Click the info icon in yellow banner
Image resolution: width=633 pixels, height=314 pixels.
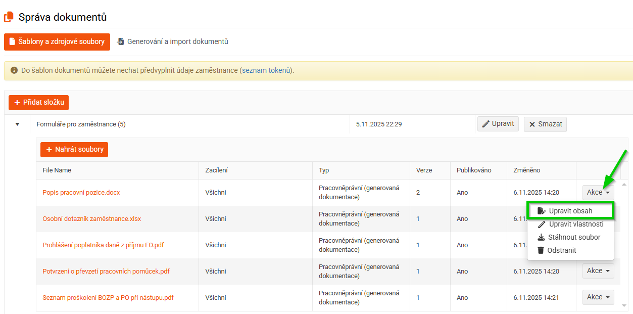point(14,70)
